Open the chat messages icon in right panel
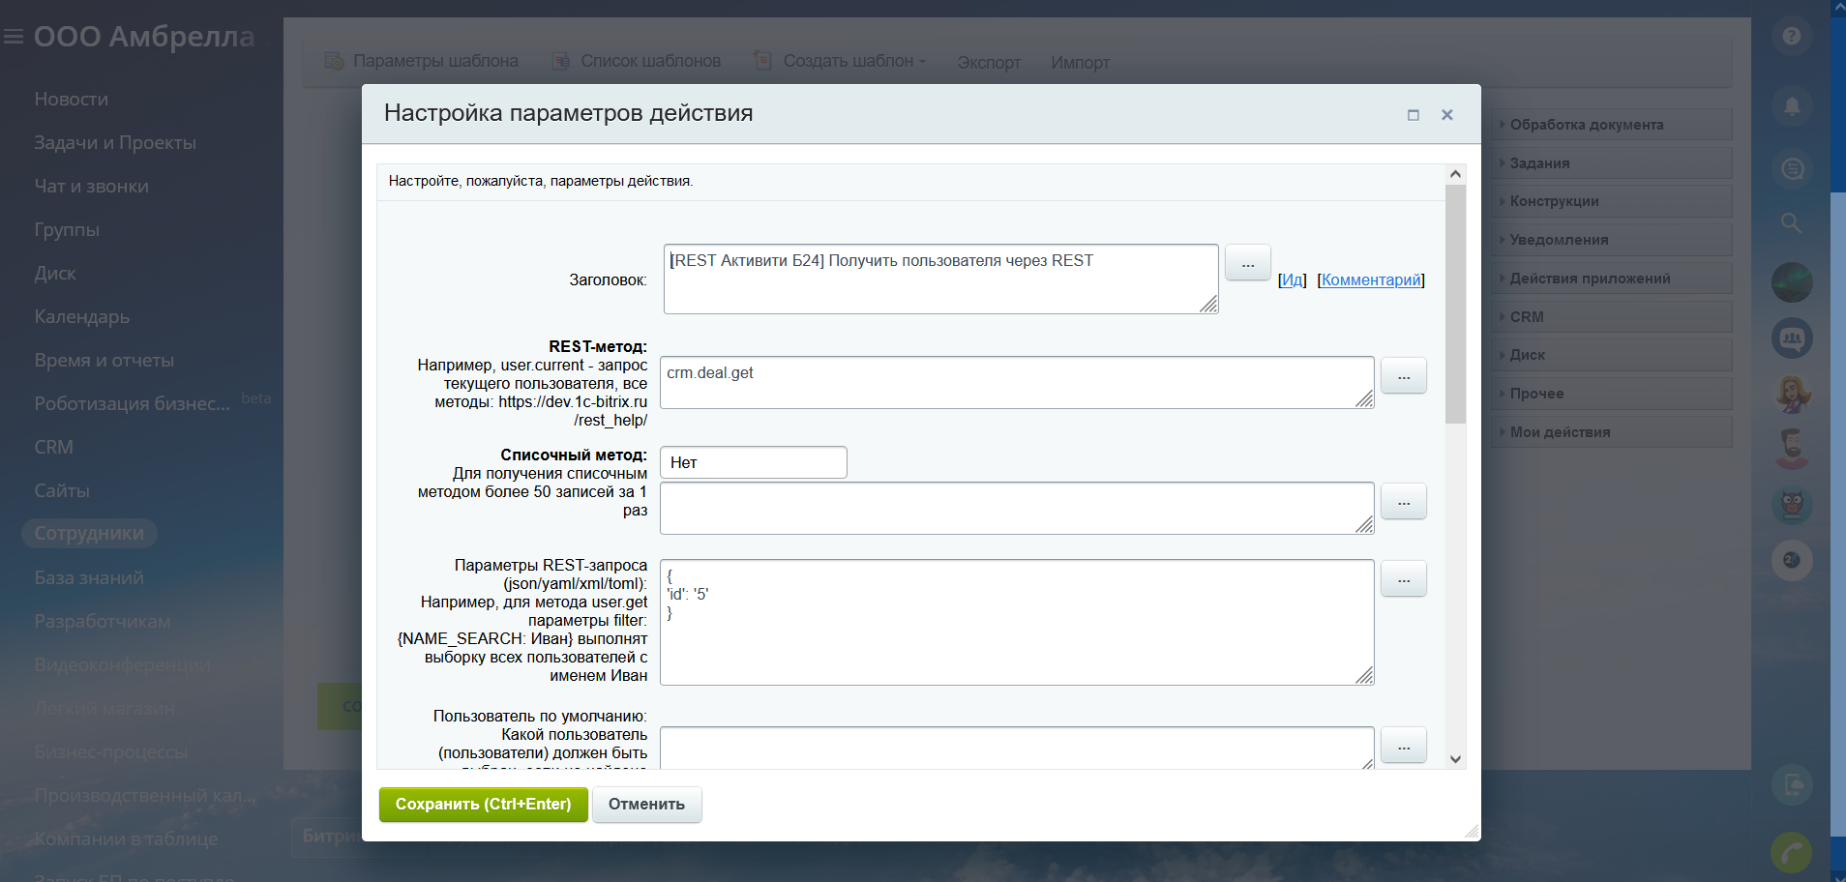The width and height of the screenshot is (1846, 882). (x=1792, y=169)
